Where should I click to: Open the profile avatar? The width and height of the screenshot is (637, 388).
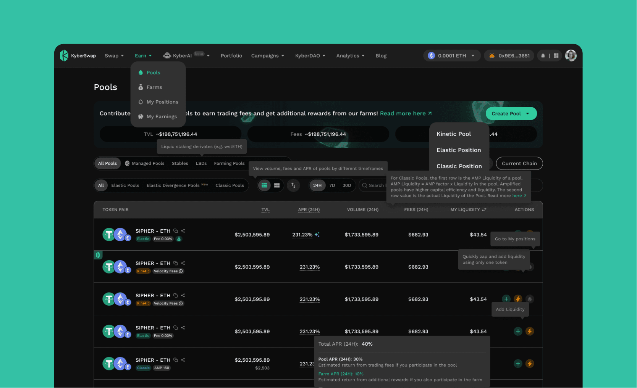click(x=571, y=55)
